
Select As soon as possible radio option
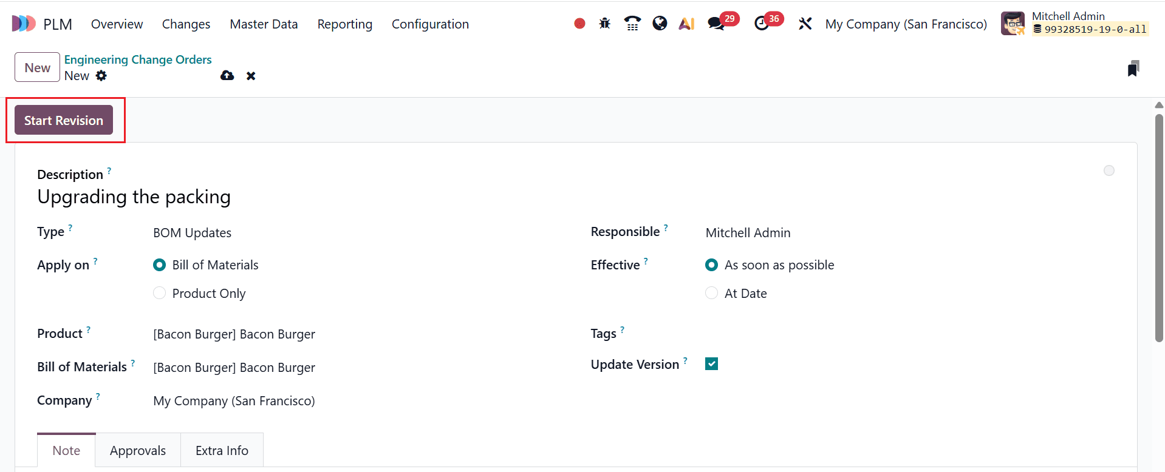pyautogui.click(x=711, y=265)
